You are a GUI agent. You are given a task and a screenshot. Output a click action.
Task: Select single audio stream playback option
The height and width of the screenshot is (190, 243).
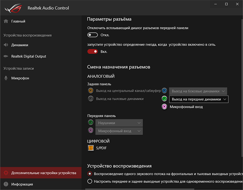90,174
